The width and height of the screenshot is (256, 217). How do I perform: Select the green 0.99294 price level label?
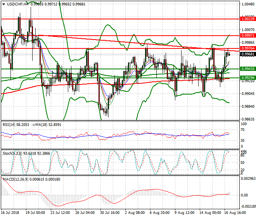tap(248, 77)
